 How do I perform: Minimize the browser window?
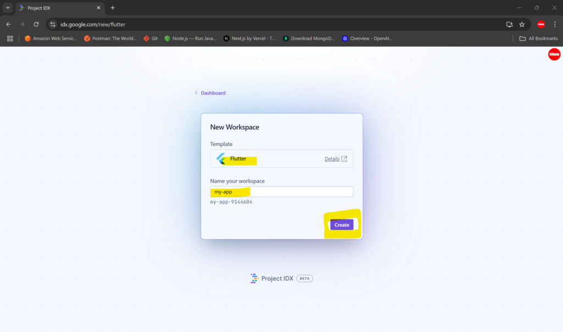click(x=519, y=8)
